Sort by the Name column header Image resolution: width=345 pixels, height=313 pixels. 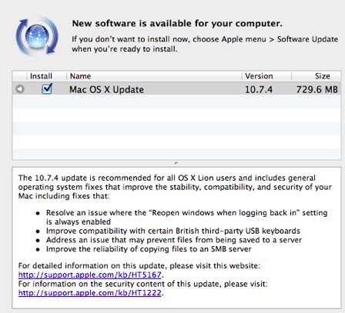point(154,76)
